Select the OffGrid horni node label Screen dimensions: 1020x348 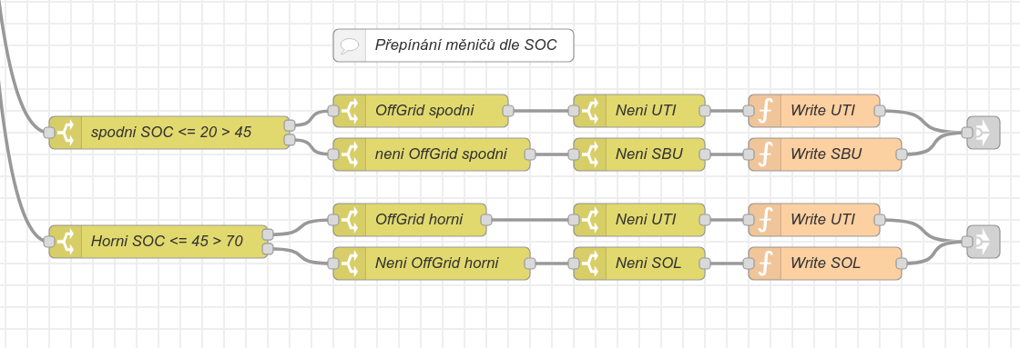(x=419, y=220)
